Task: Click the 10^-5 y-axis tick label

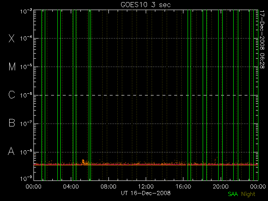Action: (x=26, y=67)
